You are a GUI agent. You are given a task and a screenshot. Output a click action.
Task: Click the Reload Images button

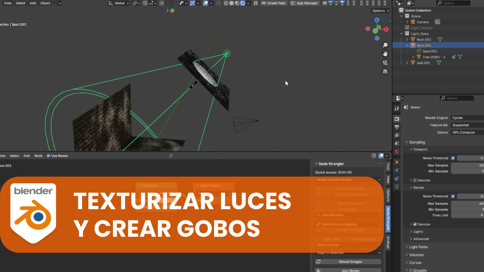pyautogui.click(x=348, y=262)
